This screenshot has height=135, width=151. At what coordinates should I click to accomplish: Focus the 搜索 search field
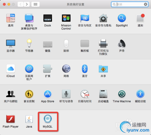pos(130,4)
